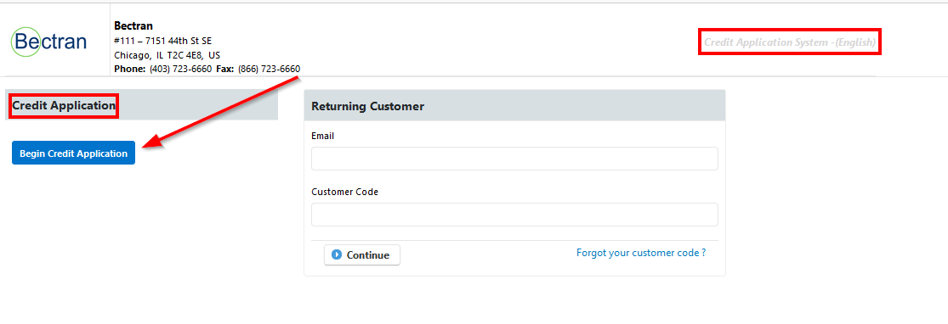The width and height of the screenshot is (948, 324).
Task: Click the Bectran logo
Action: 49,41
